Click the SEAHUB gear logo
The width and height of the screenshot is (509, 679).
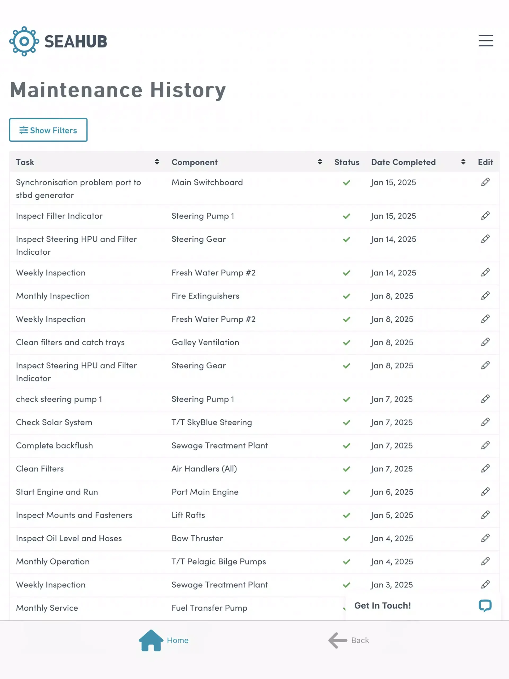[x=24, y=41]
